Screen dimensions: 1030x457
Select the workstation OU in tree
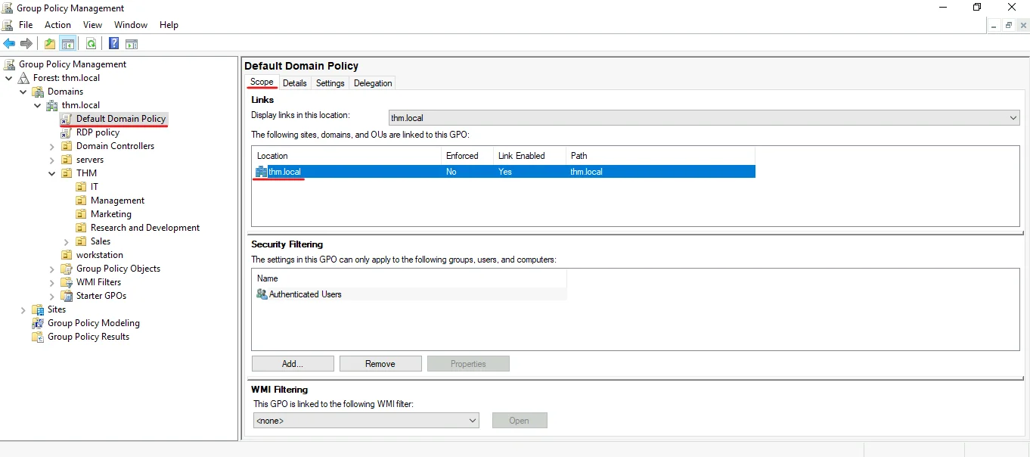tap(100, 255)
